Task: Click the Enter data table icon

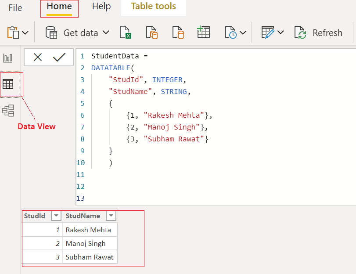Action: click(x=203, y=32)
